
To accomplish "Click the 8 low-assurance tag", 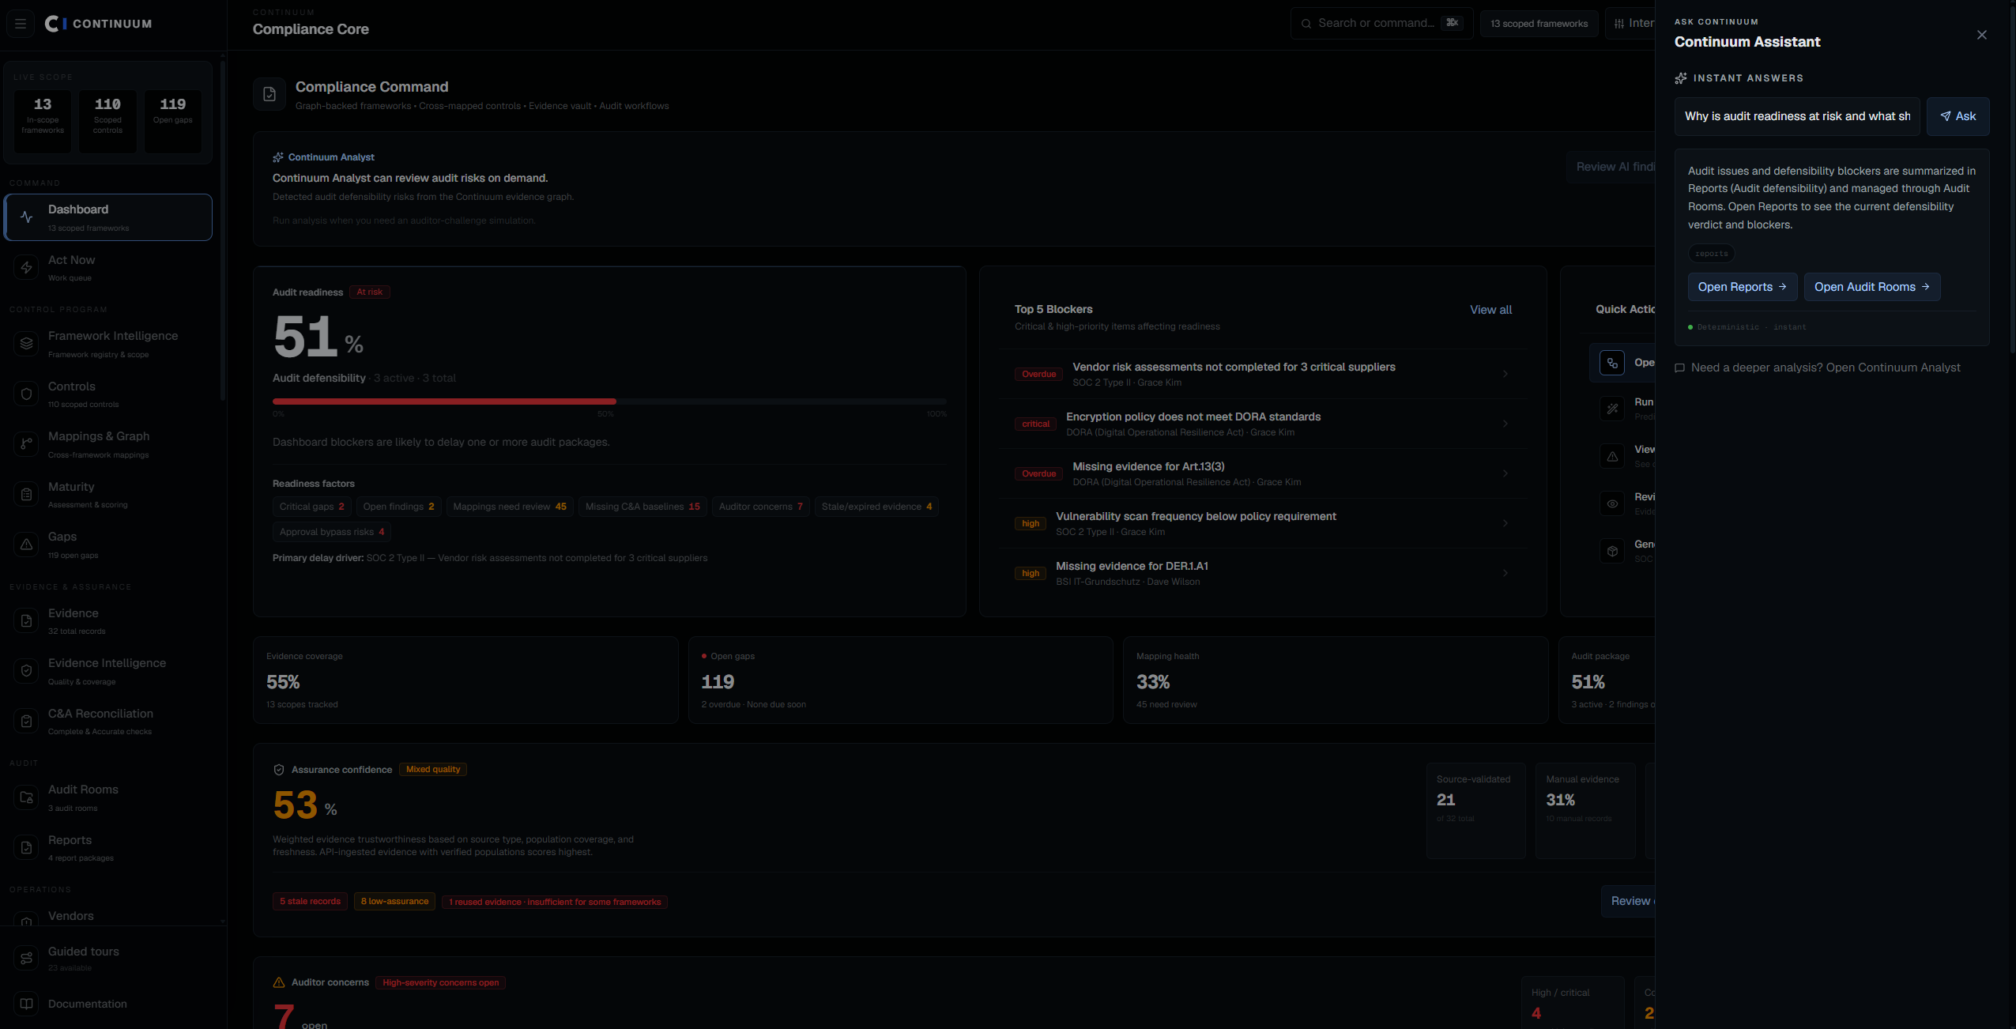I will (394, 901).
